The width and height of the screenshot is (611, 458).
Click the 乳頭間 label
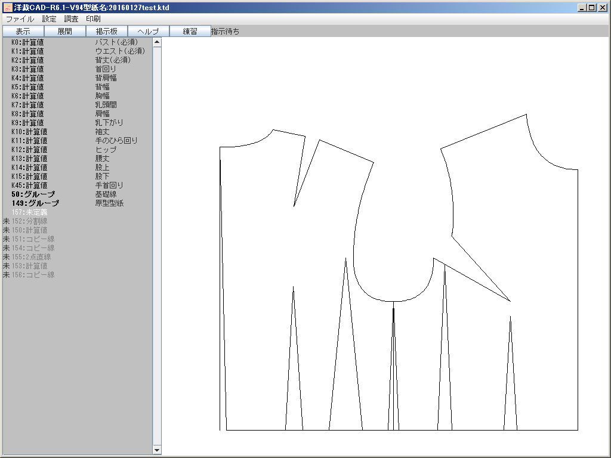coord(106,105)
